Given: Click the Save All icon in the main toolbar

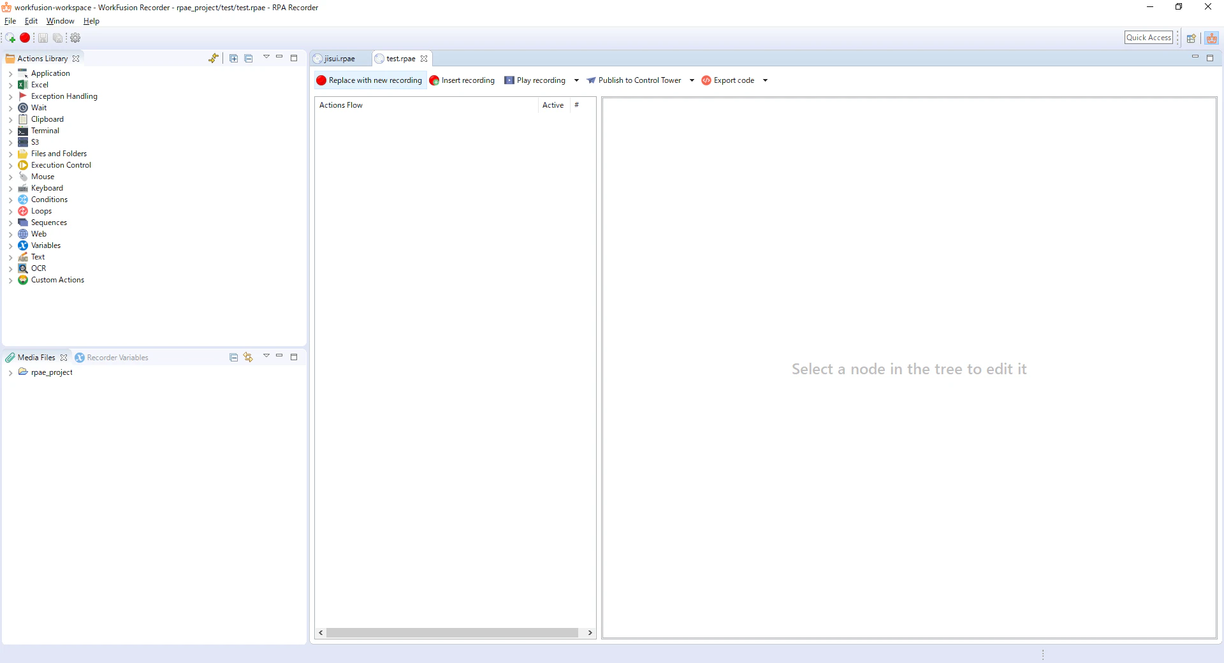Looking at the screenshot, I should [x=57, y=38].
